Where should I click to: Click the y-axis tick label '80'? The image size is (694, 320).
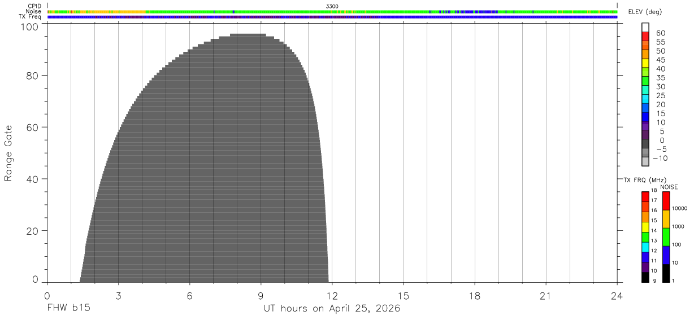(33, 75)
